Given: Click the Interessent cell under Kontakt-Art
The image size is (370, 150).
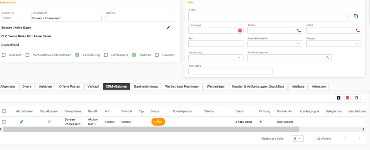Looking at the screenshot, I should pos(285,122).
